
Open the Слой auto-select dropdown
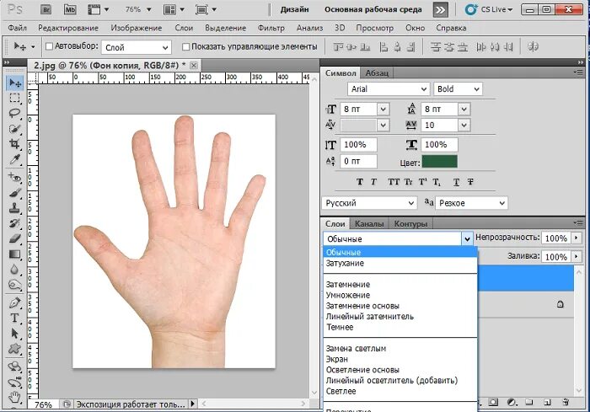click(x=137, y=47)
